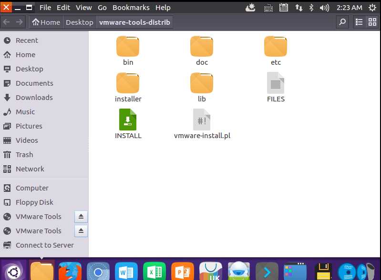Select the vmware-install.pl script

click(x=202, y=124)
